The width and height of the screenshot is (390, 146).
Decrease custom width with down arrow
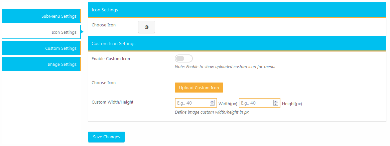coord(212,104)
